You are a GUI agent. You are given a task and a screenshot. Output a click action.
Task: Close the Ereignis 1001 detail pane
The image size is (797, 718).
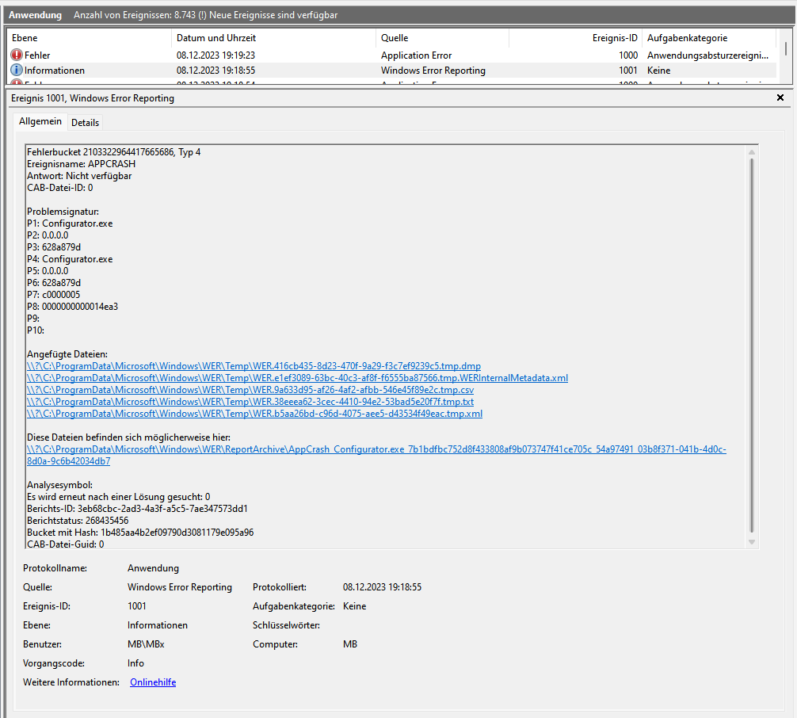point(780,97)
